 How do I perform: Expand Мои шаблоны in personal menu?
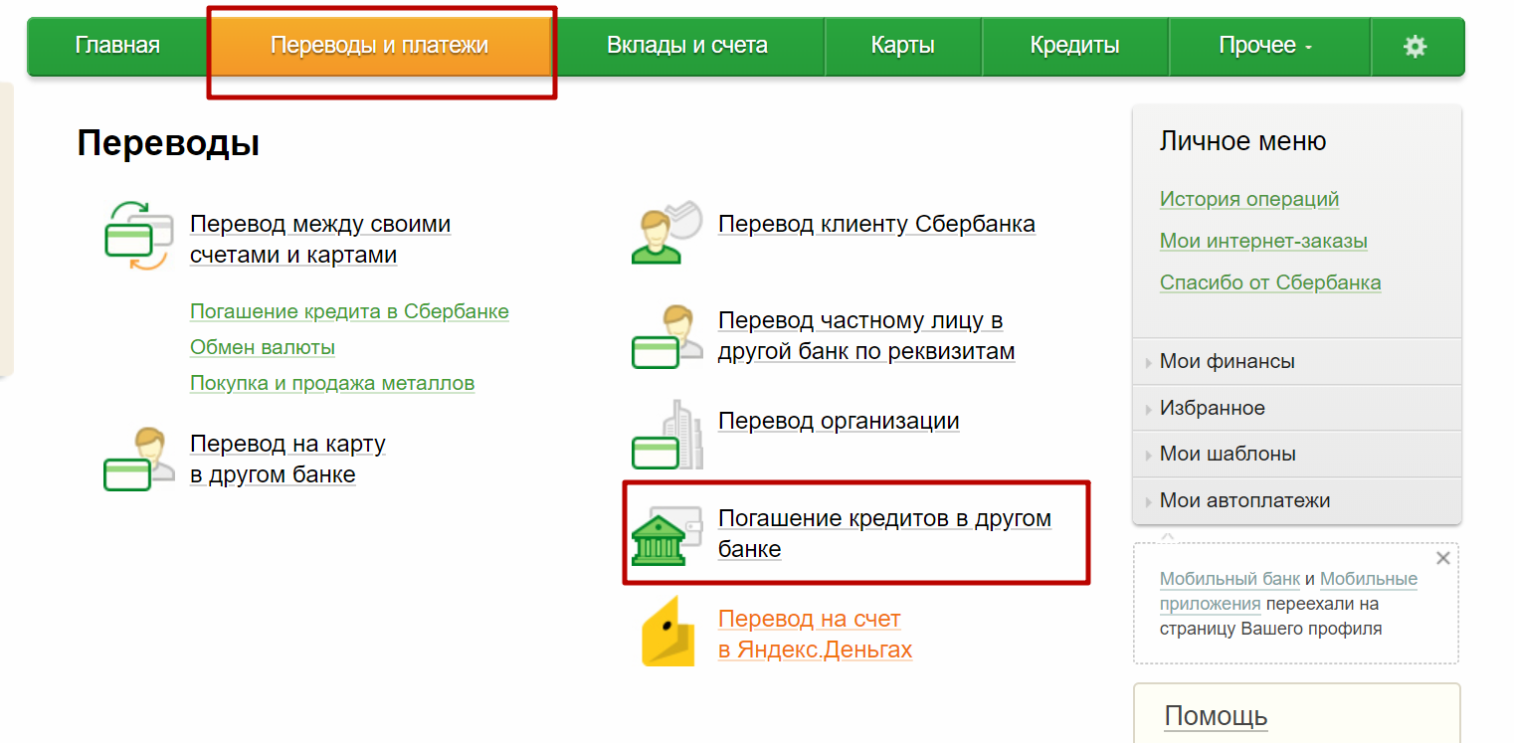1227,455
